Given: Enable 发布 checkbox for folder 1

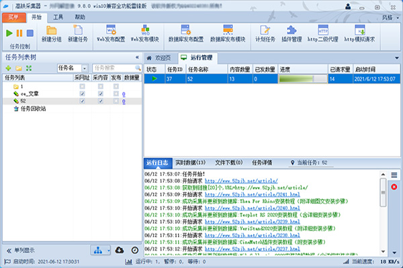Looking at the screenshot, I should (117, 86).
